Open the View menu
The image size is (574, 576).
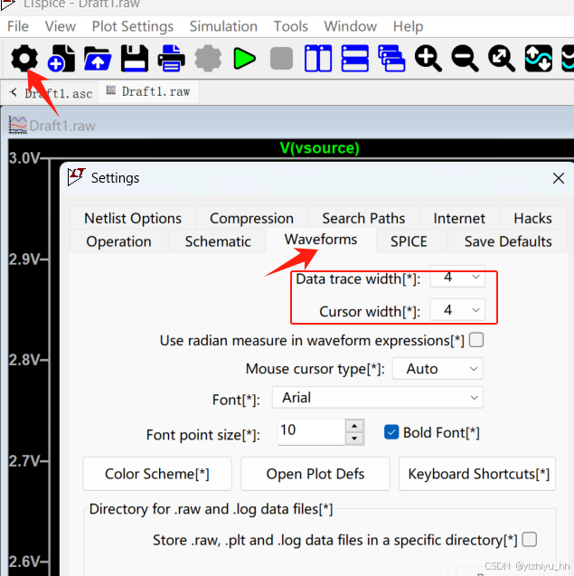tap(61, 26)
